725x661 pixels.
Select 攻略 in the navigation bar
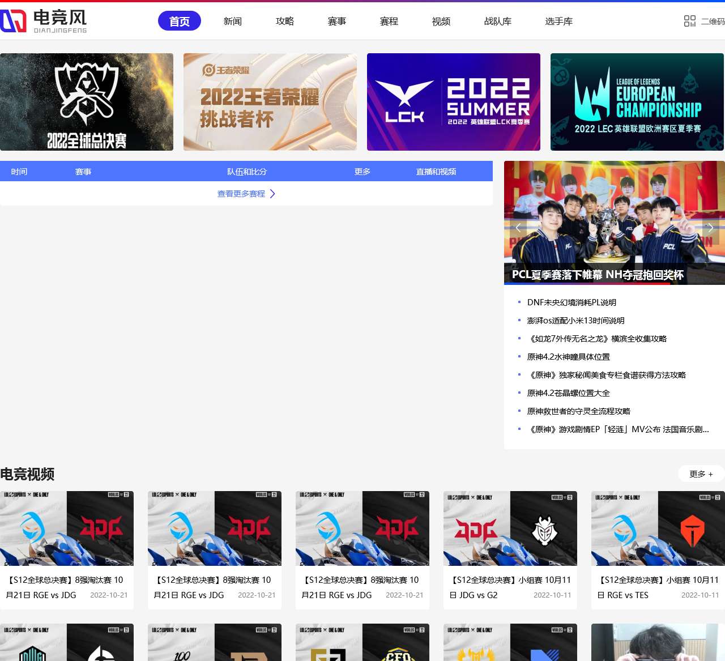click(285, 21)
